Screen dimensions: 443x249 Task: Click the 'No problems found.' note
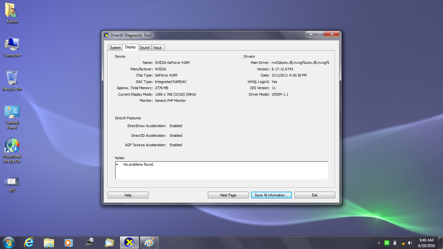tap(139, 164)
